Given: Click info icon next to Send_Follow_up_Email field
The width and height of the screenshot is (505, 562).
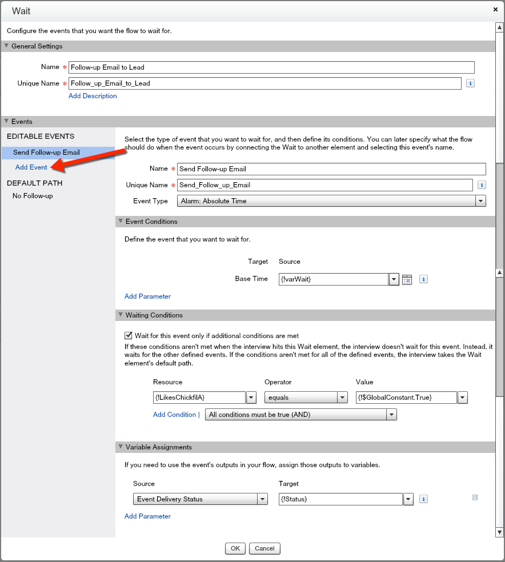Looking at the screenshot, I should click(x=482, y=185).
